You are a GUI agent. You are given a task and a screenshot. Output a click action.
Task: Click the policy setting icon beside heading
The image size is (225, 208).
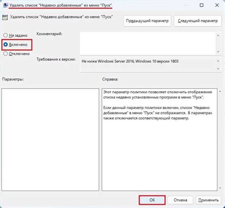point(5,18)
